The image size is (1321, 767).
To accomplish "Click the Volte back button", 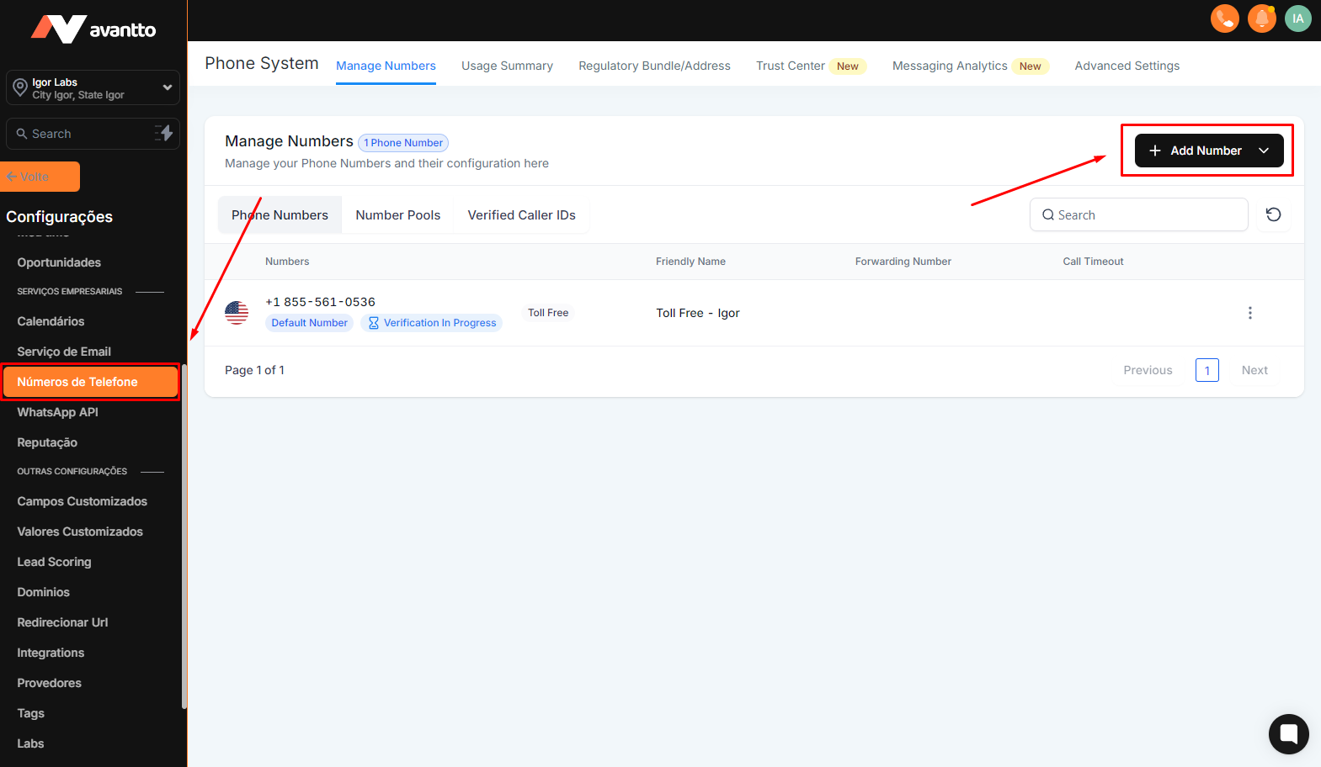I will [x=40, y=177].
